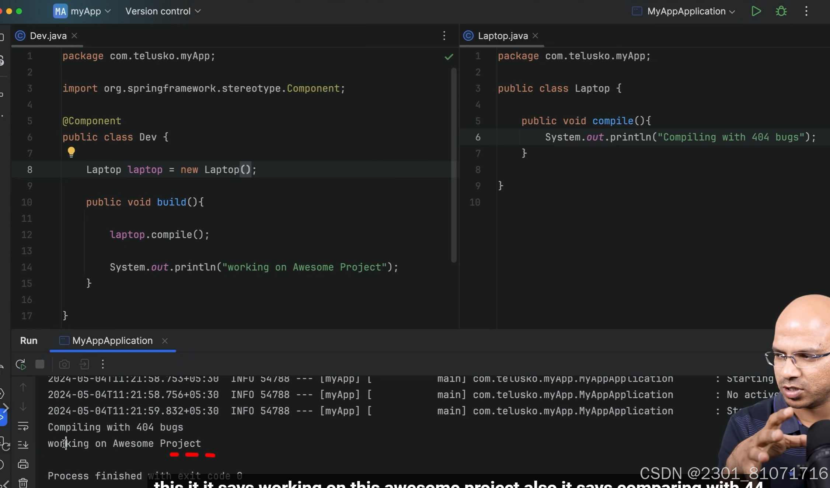Open the myApp project dropdown
This screenshot has height=488, width=830.
tap(82, 11)
